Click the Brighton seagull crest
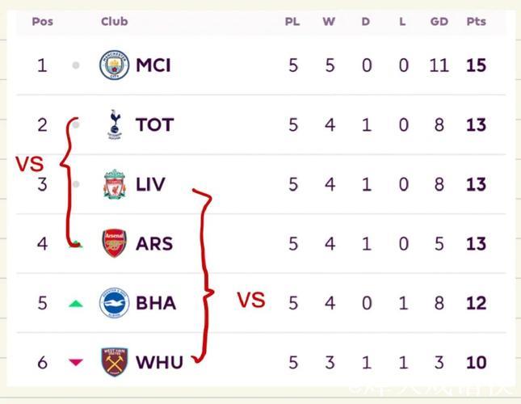The width and height of the screenshot is (521, 404). point(114,303)
